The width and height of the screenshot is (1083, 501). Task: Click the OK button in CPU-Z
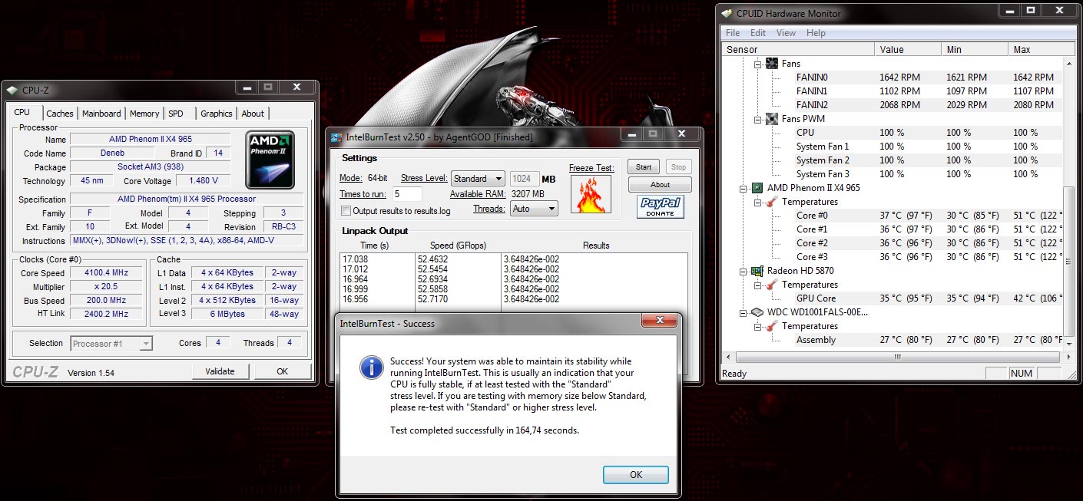pyautogui.click(x=283, y=371)
